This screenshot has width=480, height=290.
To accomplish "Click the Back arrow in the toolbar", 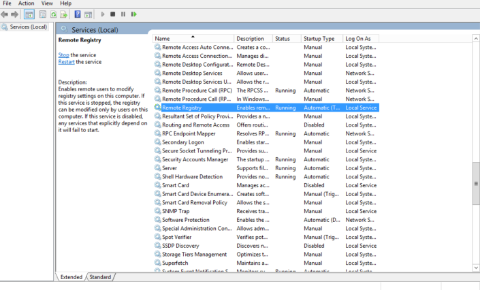I will click(x=5, y=14).
